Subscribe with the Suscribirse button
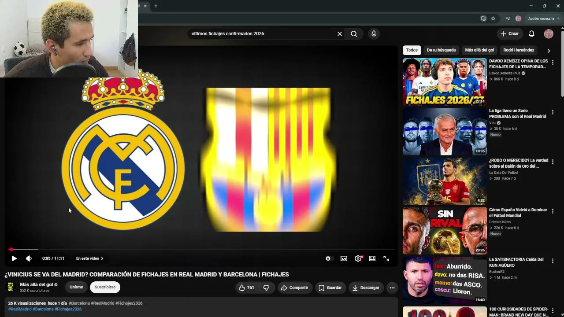The height and width of the screenshot is (317, 564). coord(105,287)
